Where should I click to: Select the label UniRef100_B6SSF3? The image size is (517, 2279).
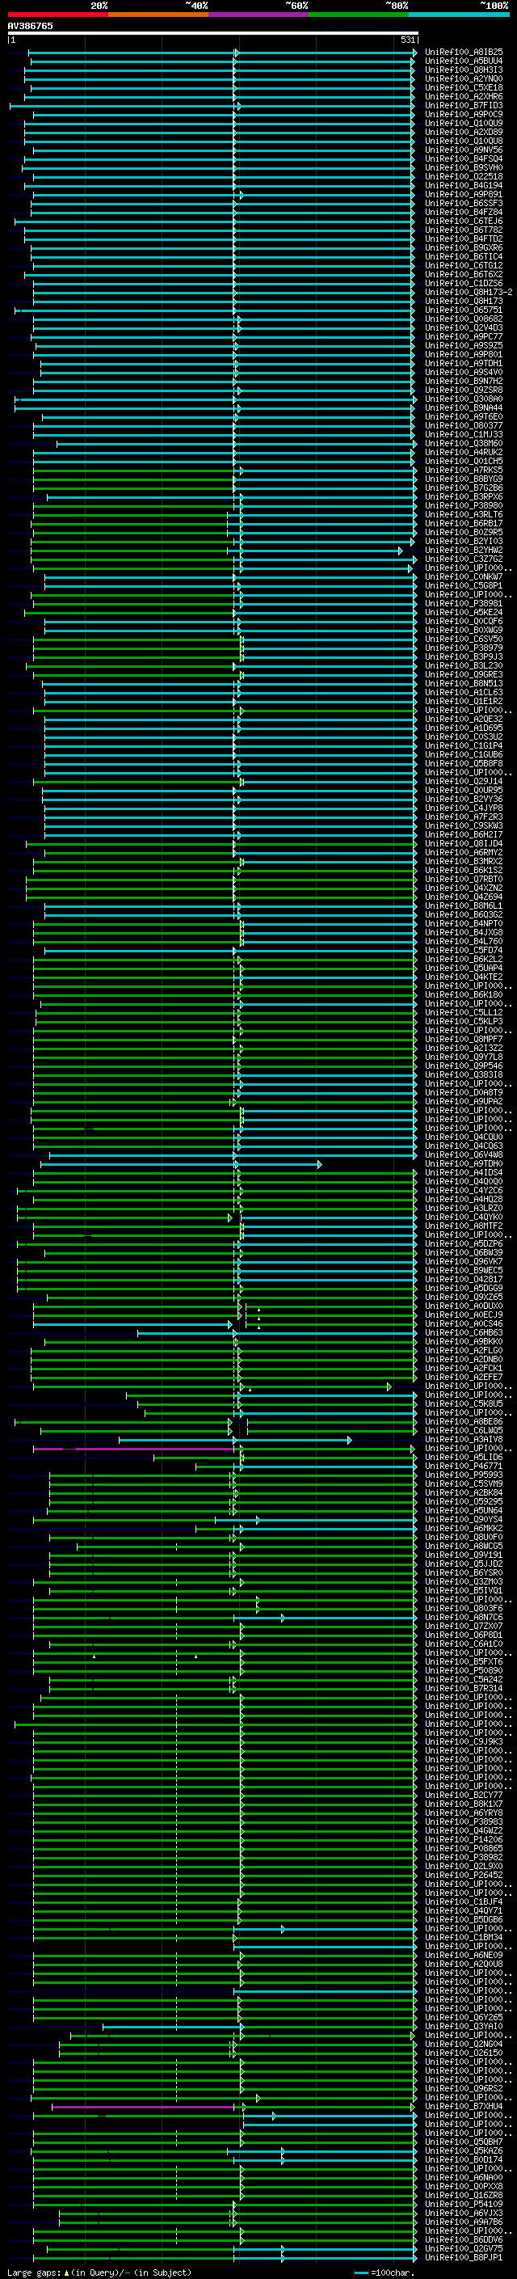click(464, 204)
